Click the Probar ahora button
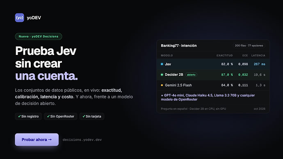This screenshot has width=283, height=159. tap(37, 139)
